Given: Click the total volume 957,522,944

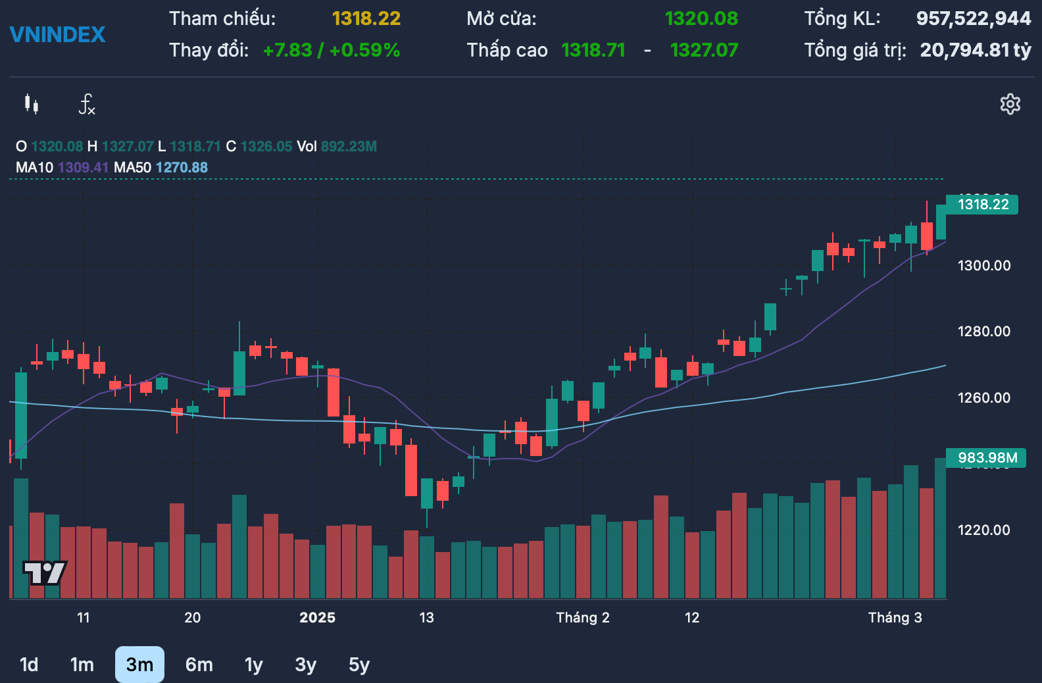Looking at the screenshot, I should coord(974,18).
